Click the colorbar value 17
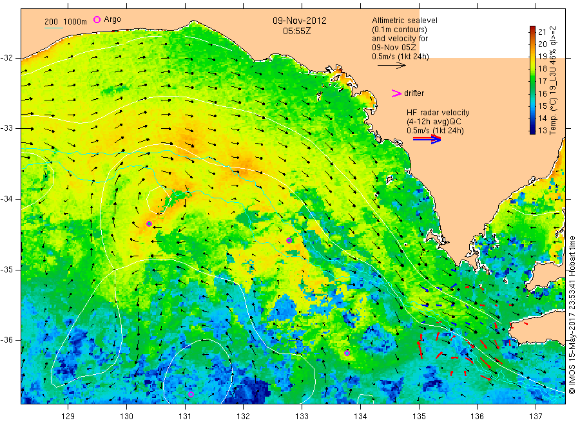This screenshot has height=425, width=580. click(x=542, y=81)
